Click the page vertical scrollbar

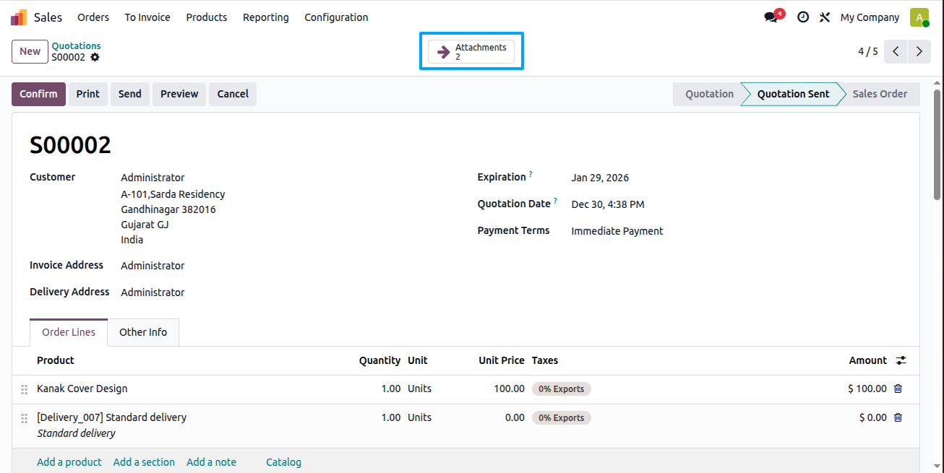[x=937, y=144]
